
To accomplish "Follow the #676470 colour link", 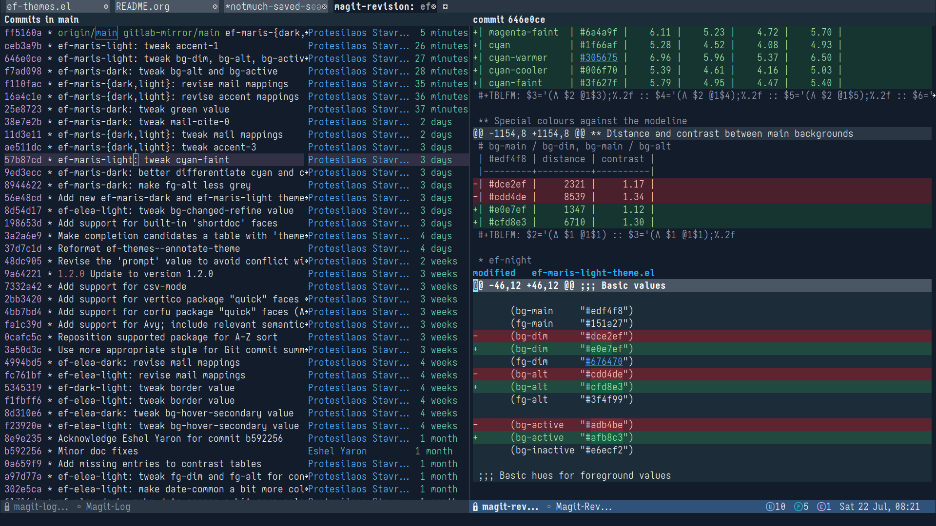I will pyautogui.click(x=604, y=361).
